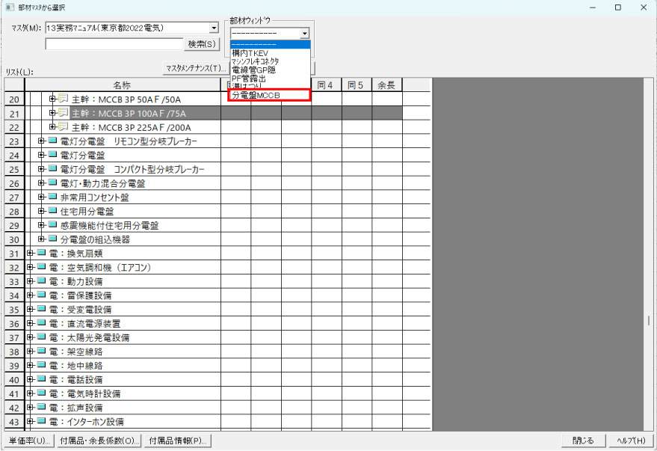This screenshot has width=657, height=451.
Task: Click the folder icon of 電：地中線路
Action: [41, 365]
